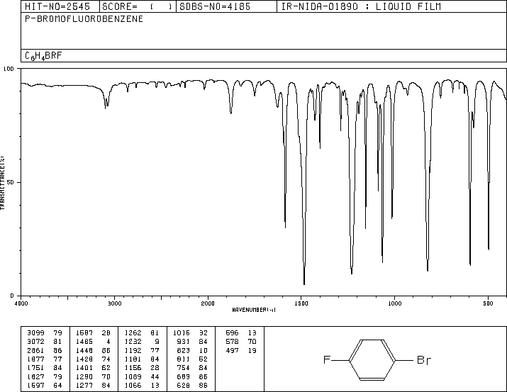Click the WAVENUMBER x-axis title
507x392 pixels.
pos(254,310)
